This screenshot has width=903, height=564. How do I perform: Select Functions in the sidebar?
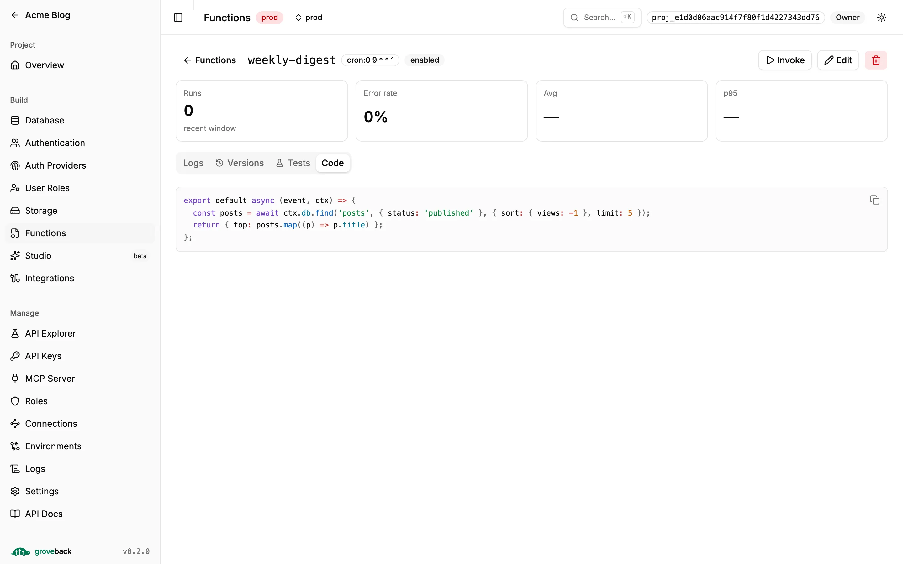(80, 233)
